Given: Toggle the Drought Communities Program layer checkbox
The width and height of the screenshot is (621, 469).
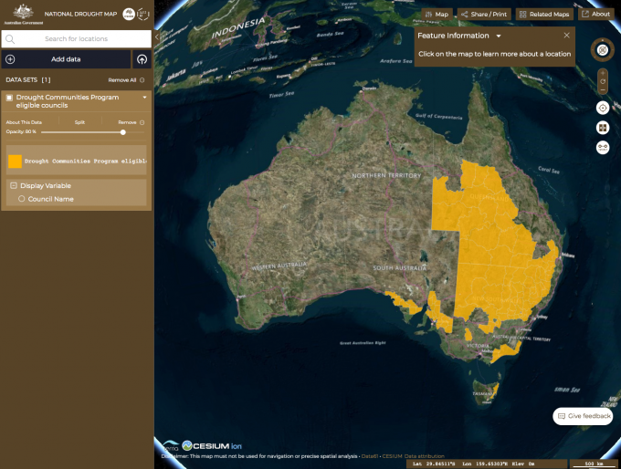Looking at the screenshot, I should pyautogui.click(x=9, y=98).
